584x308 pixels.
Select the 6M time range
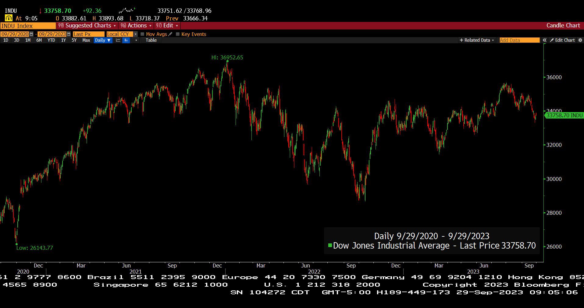click(39, 40)
